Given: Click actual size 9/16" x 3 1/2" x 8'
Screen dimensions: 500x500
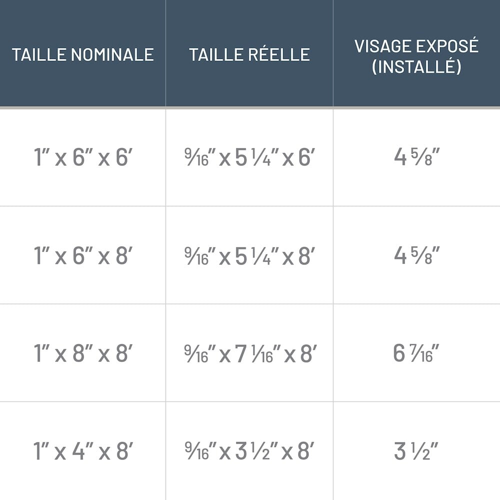Looking at the screenshot, I should point(249,451).
